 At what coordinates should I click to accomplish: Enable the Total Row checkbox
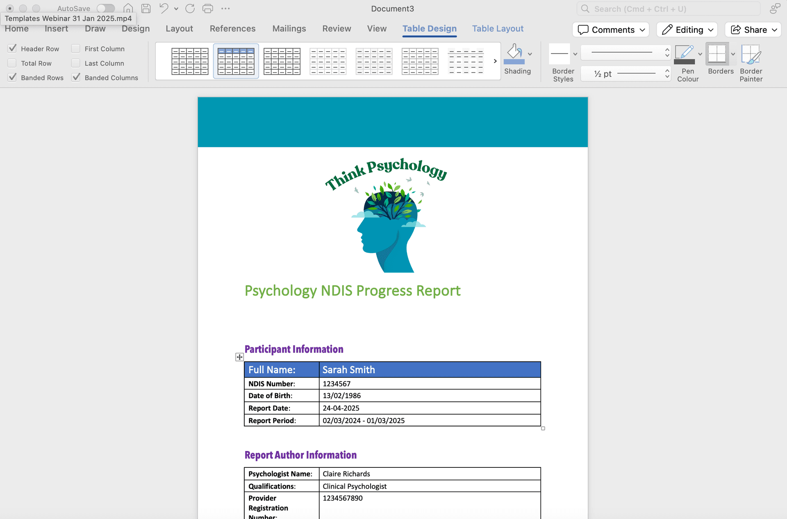point(12,63)
